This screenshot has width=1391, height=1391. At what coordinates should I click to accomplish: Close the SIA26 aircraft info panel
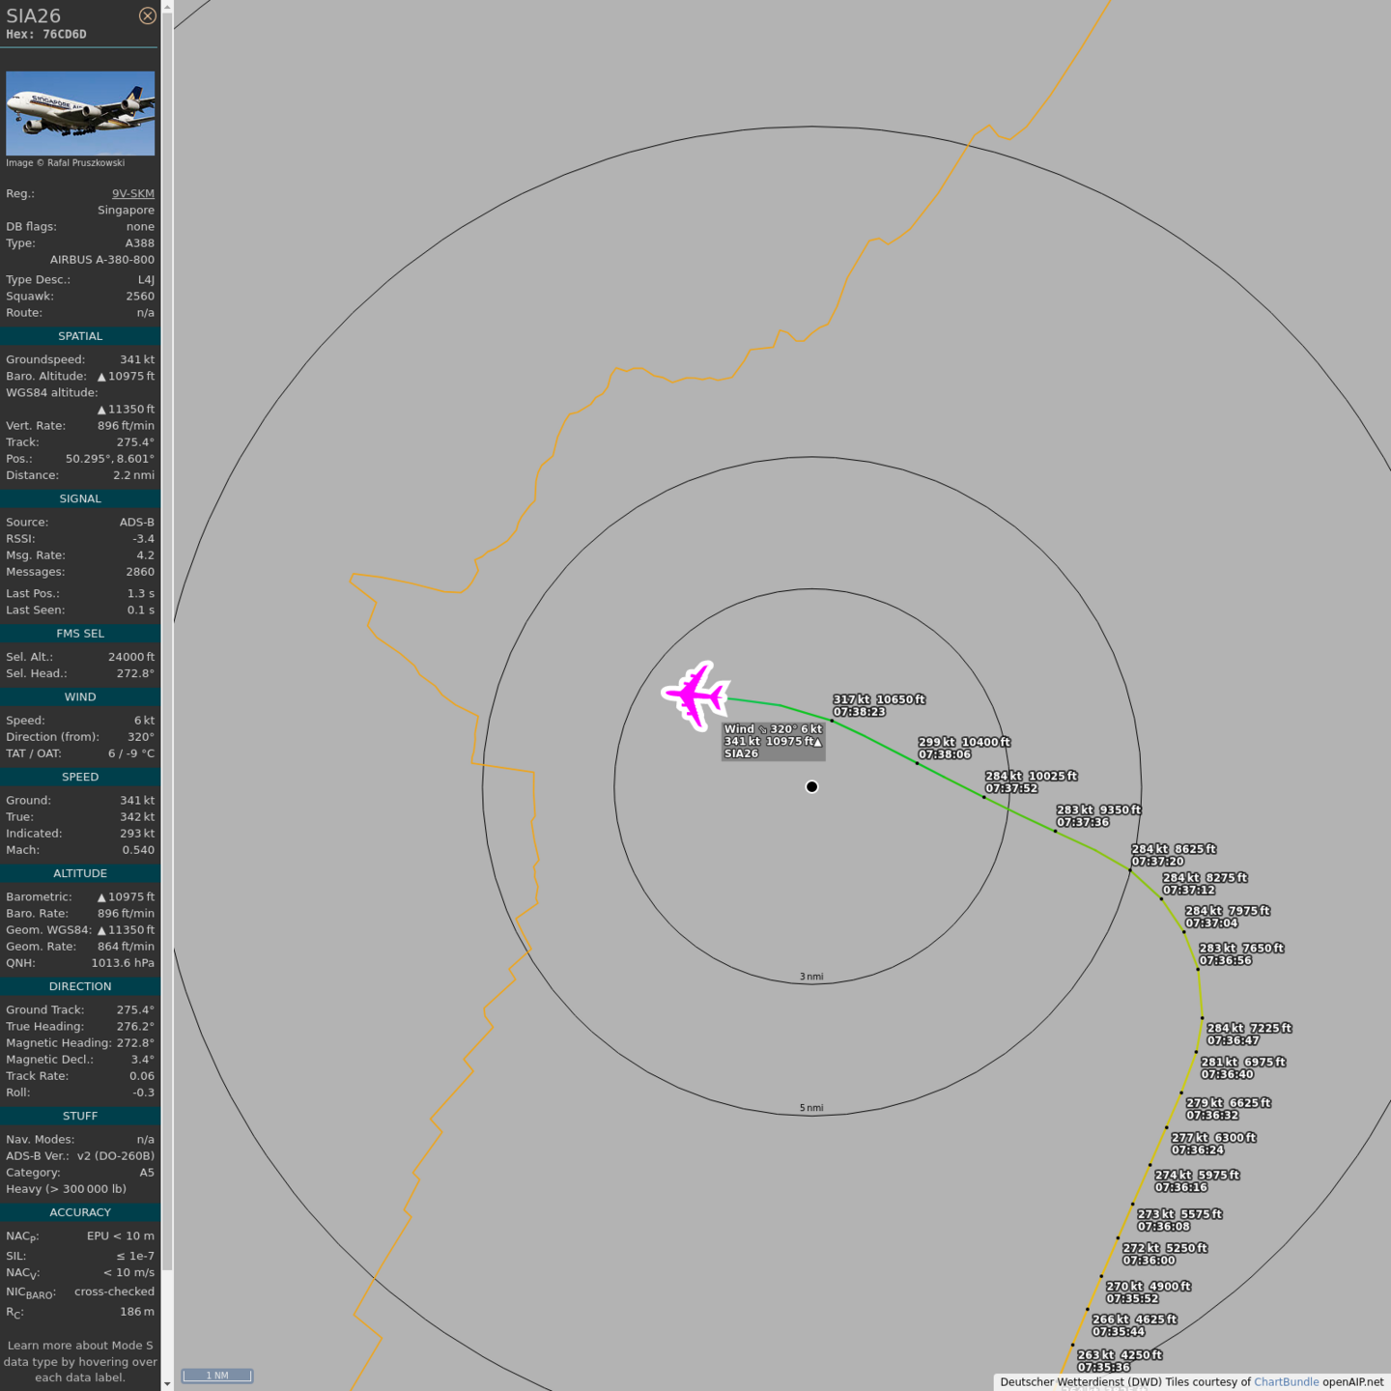click(147, 15)
